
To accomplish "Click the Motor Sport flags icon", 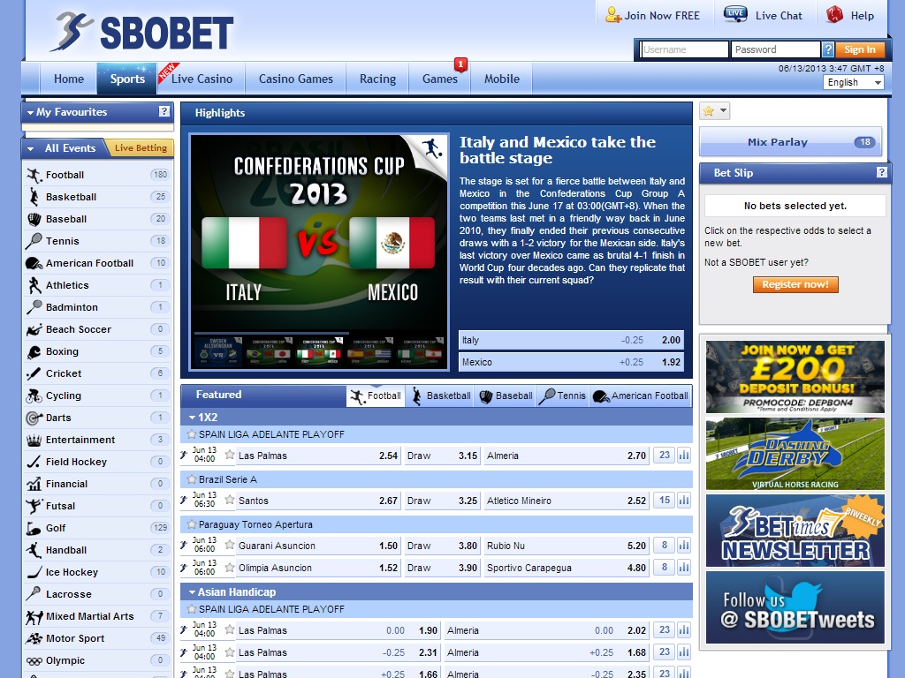I will click(34, 639).
